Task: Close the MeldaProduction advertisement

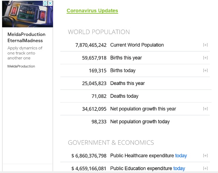Action: [x=50, y=3]
